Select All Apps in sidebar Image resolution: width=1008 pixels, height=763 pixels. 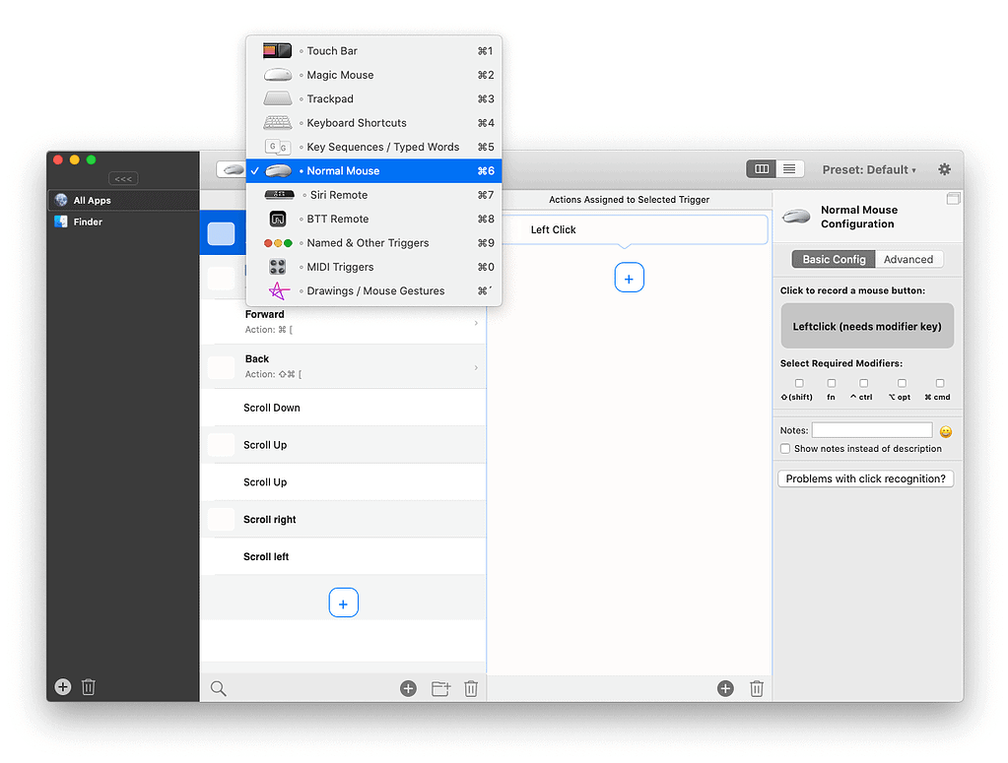tap(123, 201)
